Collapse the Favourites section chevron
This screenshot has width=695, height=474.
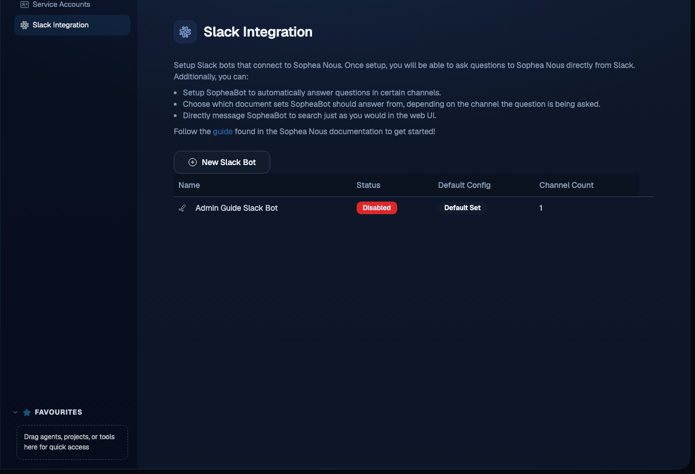coord(15,412)
